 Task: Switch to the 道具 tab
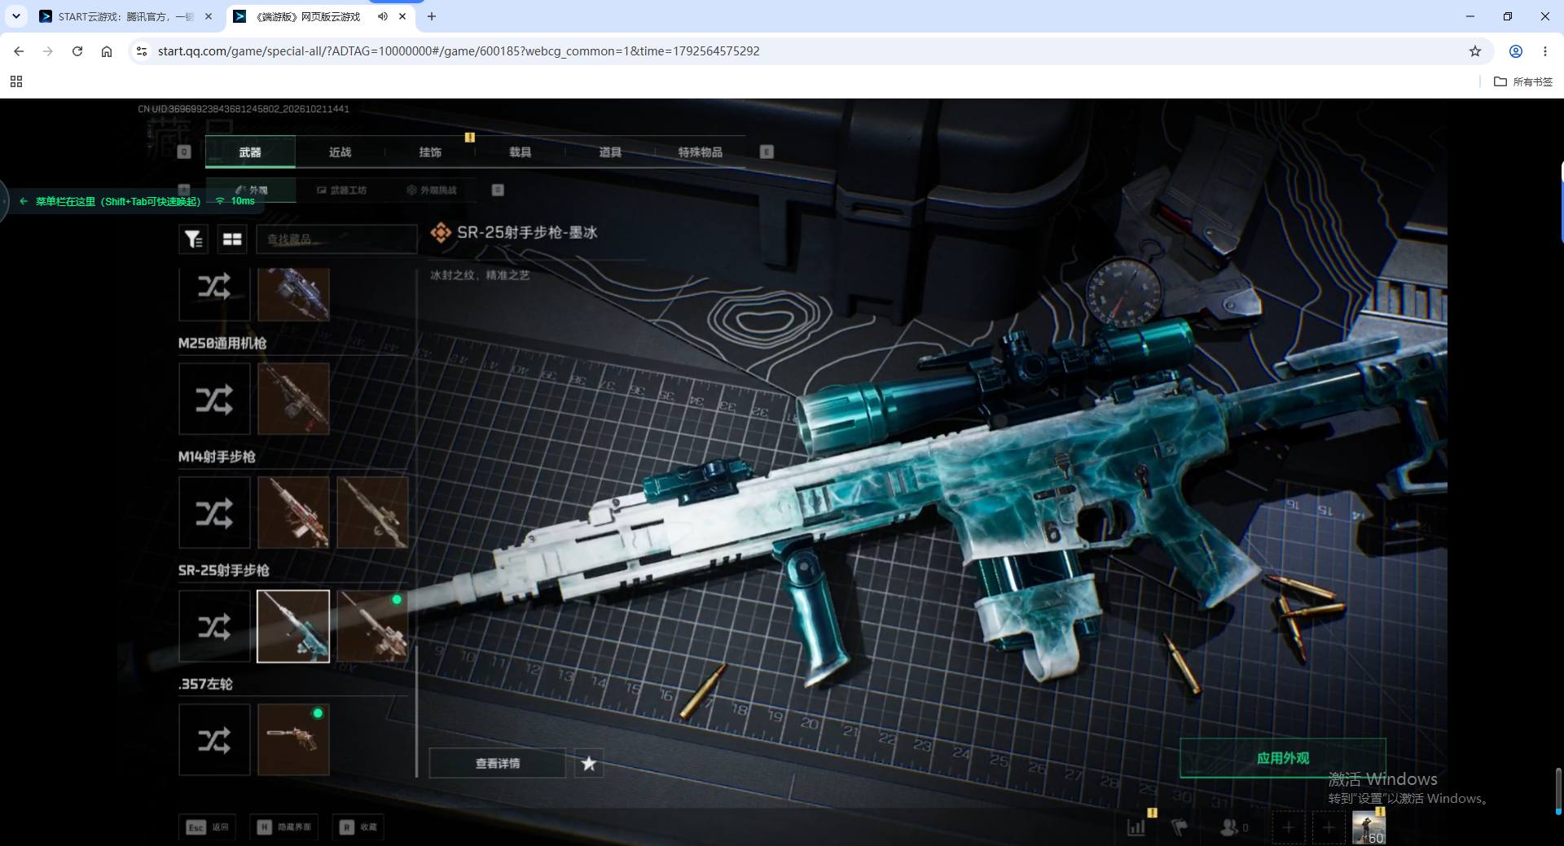click(x=610, y=152)
